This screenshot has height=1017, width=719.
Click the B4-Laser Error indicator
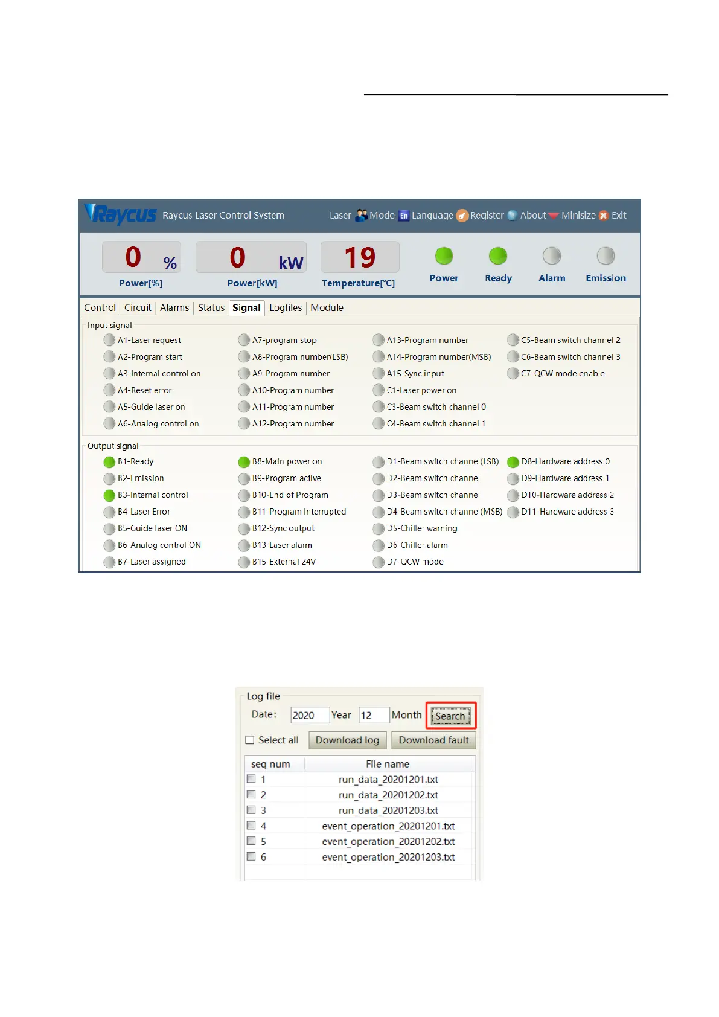pos(109,512)
